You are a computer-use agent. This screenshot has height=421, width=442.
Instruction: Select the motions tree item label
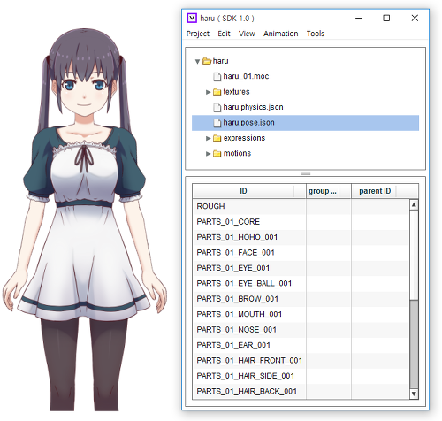237,153
